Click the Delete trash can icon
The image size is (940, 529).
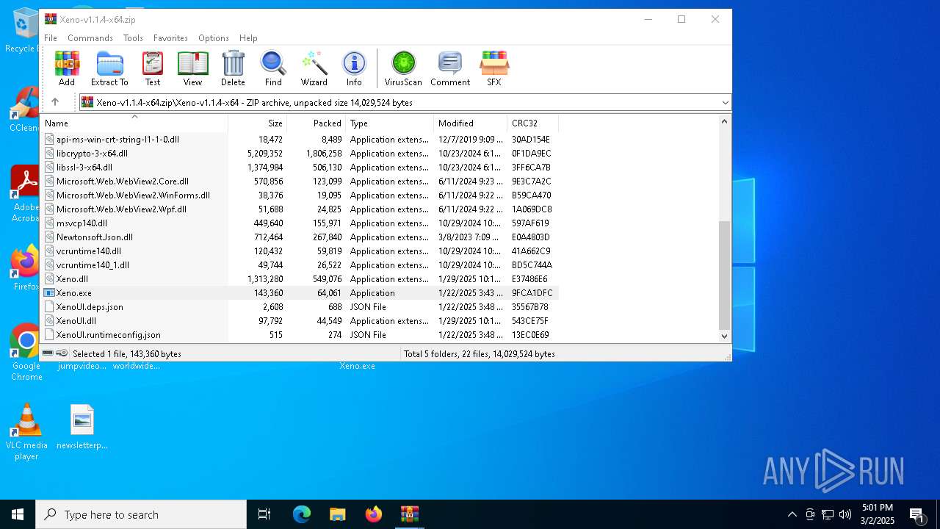point(233,68)
